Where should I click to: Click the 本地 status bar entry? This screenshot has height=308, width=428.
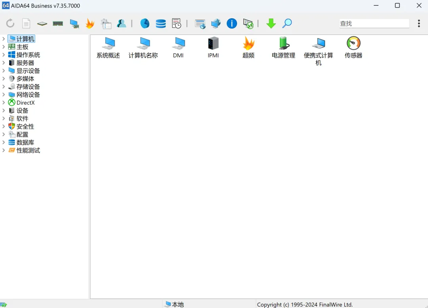coord(175,304)
